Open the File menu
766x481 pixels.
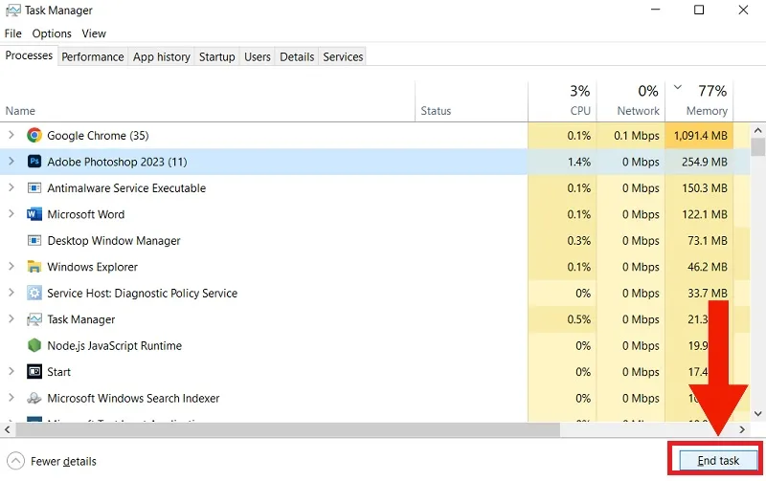pos(13,33)
